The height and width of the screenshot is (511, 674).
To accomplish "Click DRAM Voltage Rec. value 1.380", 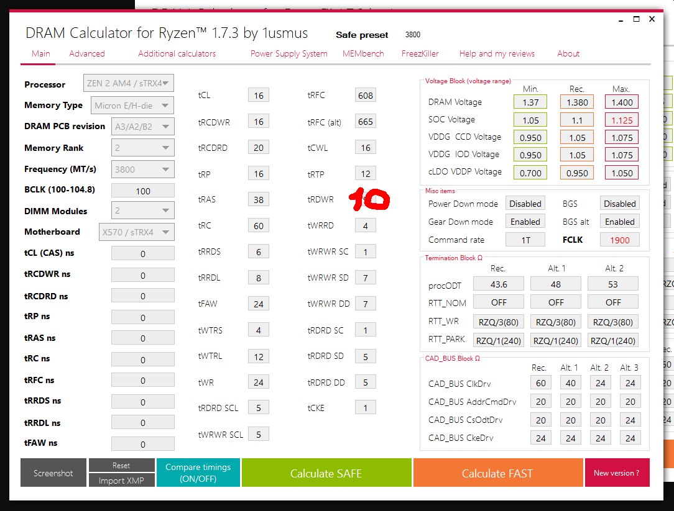I will pos(577,102).
